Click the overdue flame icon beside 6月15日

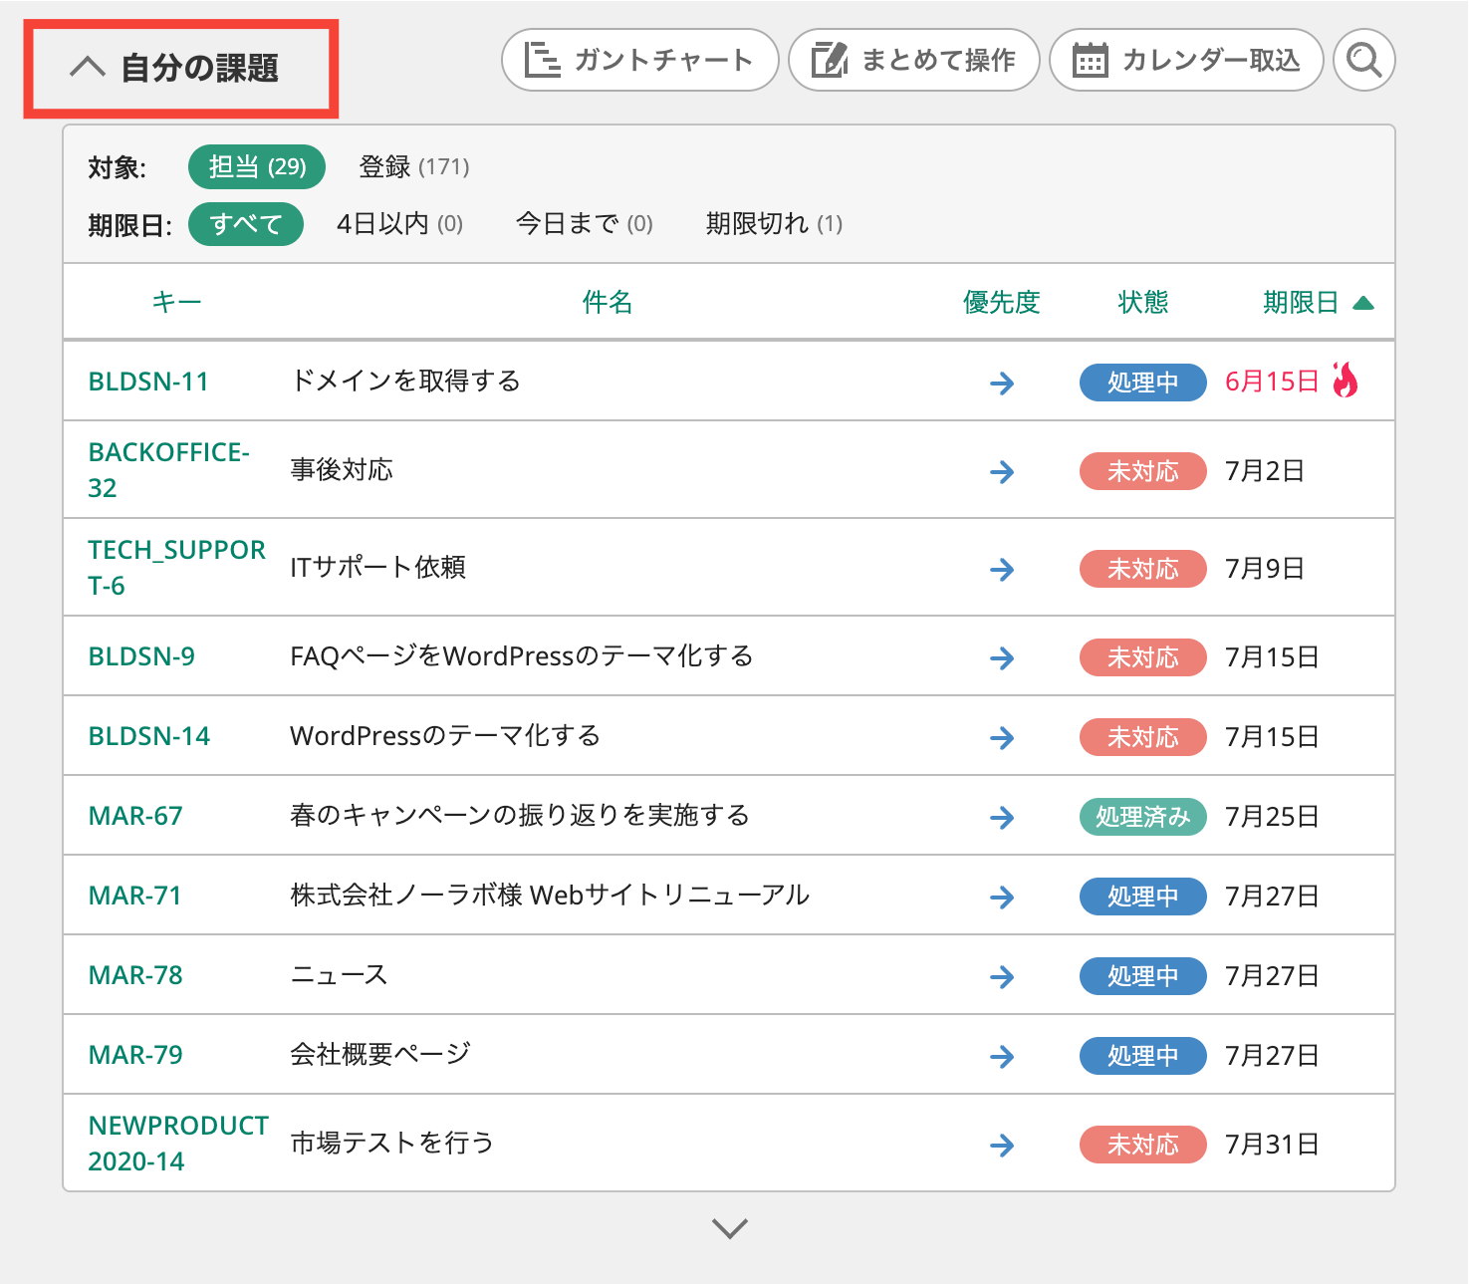tap(1345, 380)
